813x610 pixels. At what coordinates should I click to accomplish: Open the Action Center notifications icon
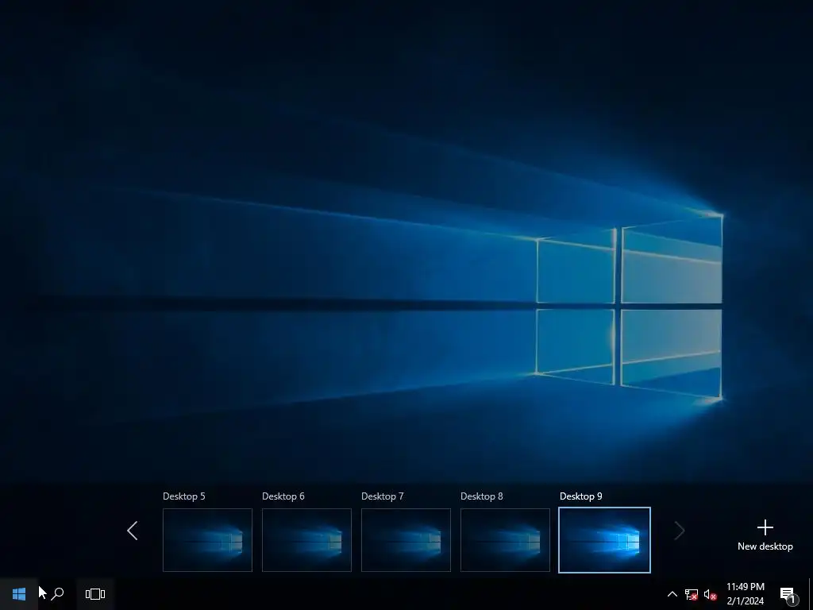click(x=788, y=594)
